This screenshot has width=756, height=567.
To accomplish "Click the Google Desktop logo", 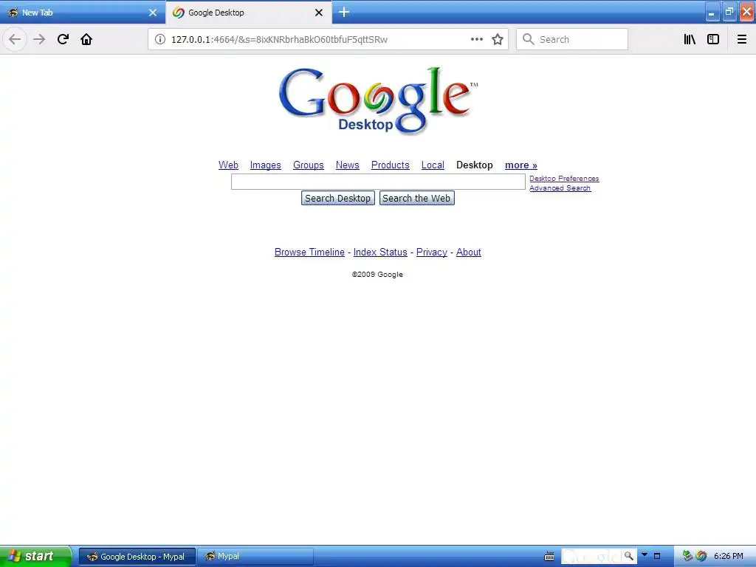I will (x=378, y=100).
